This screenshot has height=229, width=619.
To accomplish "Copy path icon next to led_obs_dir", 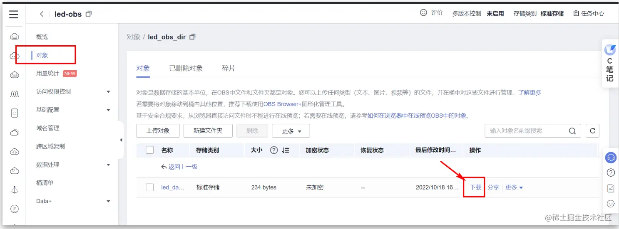I will click(x=192, y=37).
